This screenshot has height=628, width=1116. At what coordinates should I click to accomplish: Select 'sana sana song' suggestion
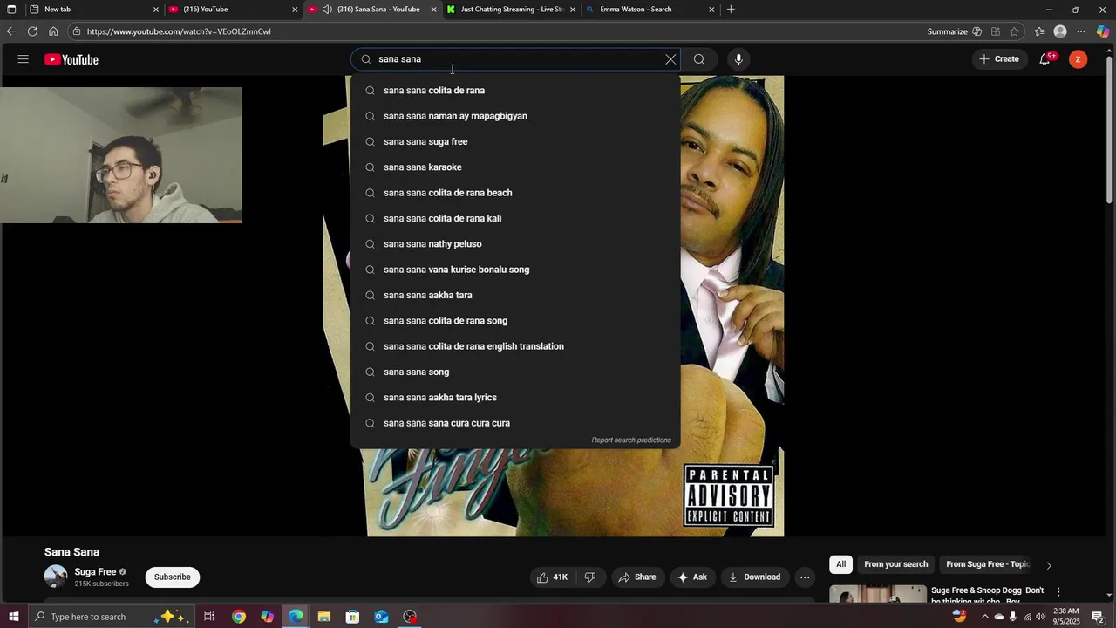[515, 372]
